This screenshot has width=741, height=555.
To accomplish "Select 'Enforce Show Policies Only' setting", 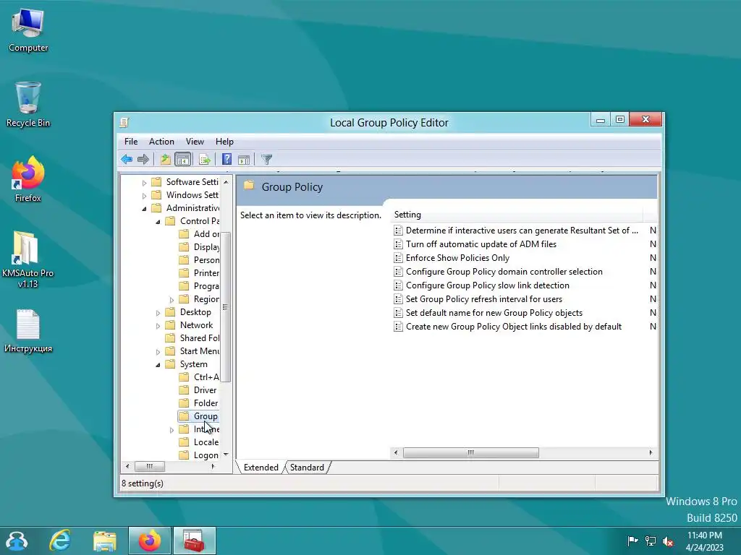I will click(457, 258).
